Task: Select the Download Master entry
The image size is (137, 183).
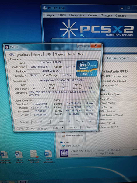Action: (107, 103)
